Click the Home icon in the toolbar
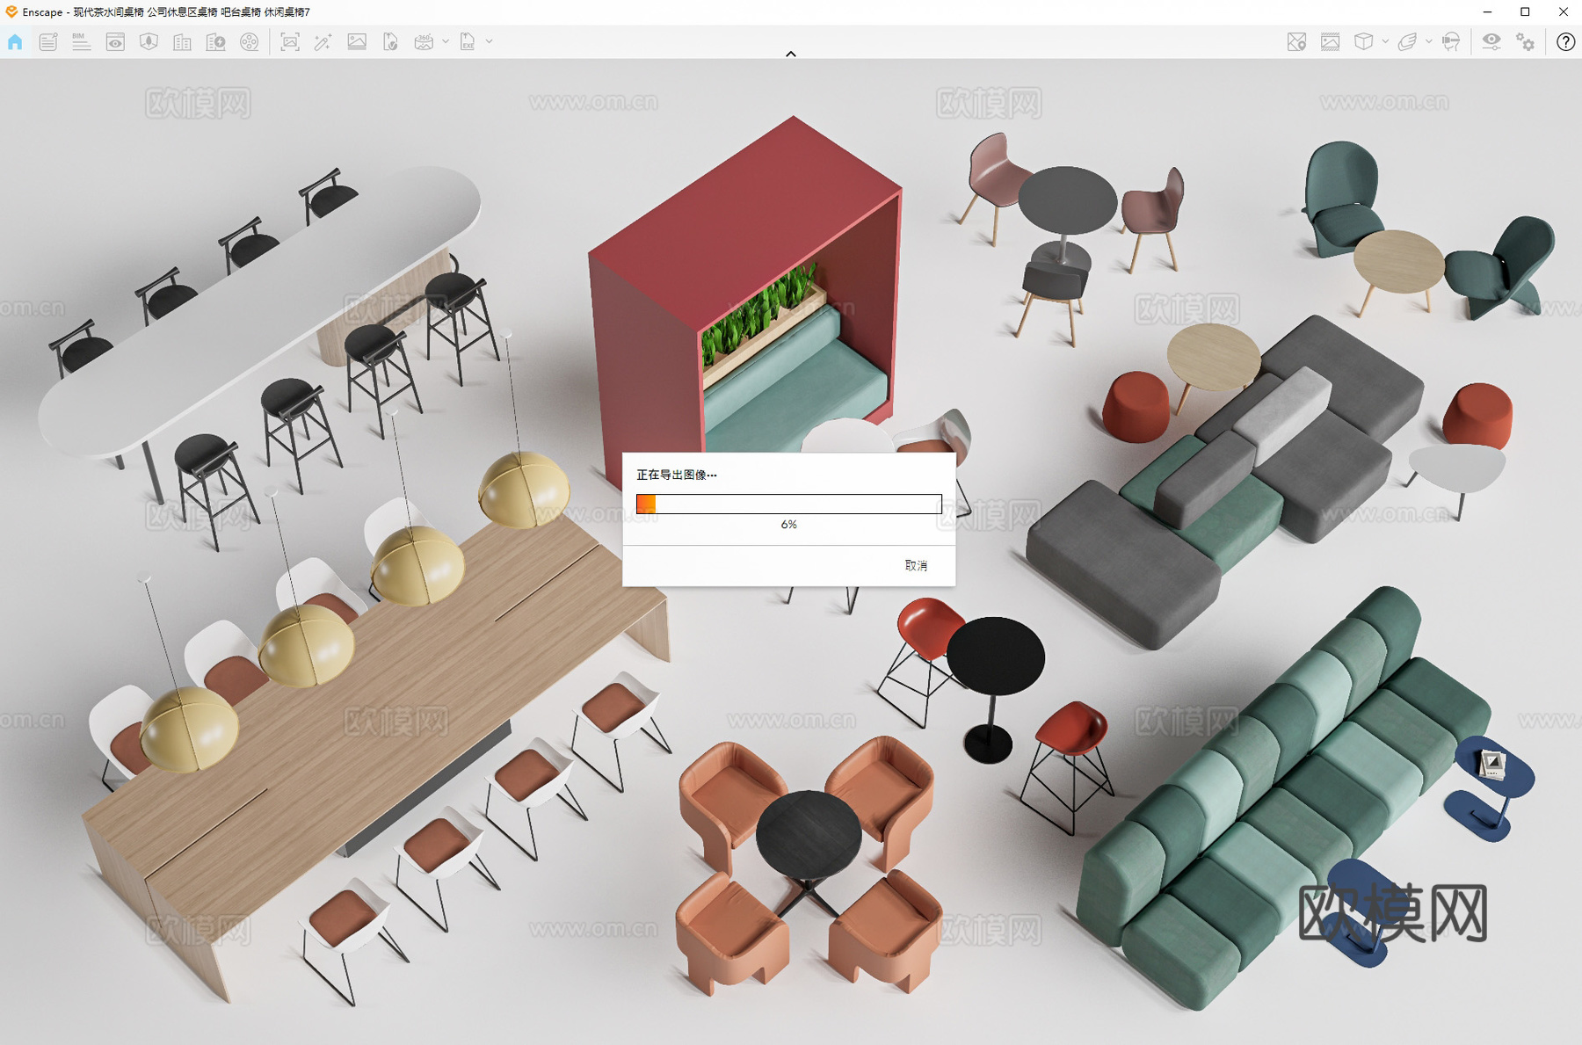Screen dimensions: 1582x1045 (15, 42)
